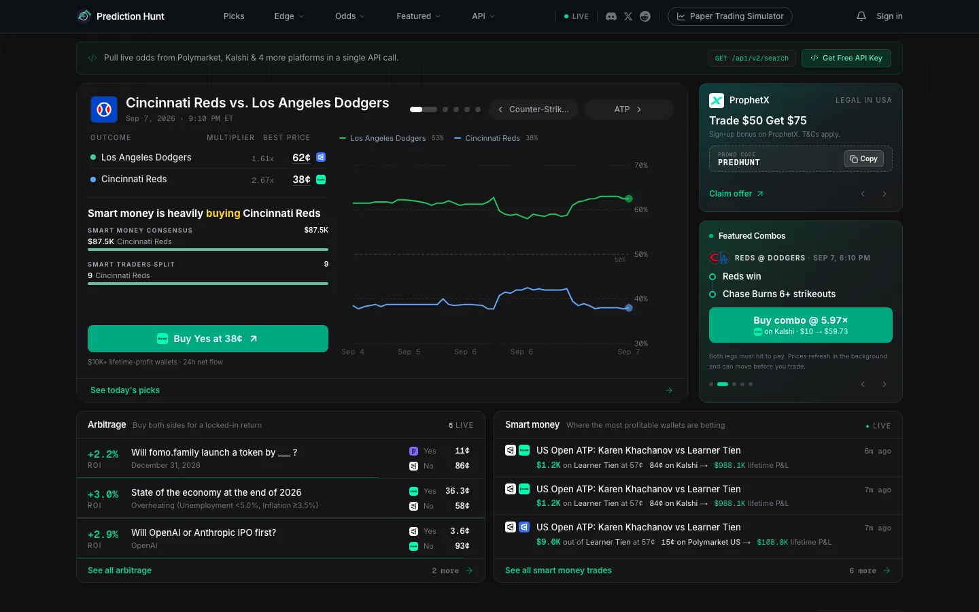Click Polymarket icon beside fomo.family Yes 11¢

coord(413,452)
